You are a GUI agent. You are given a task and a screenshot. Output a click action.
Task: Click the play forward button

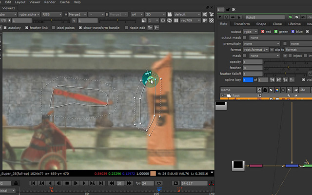[84, 183]
